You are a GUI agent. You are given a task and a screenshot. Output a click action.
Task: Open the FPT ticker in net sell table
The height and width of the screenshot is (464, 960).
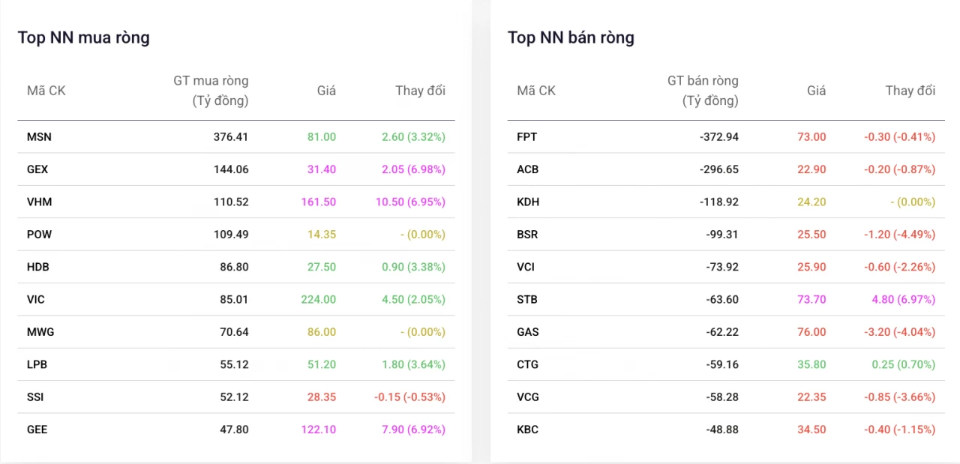tap(527, 137)
